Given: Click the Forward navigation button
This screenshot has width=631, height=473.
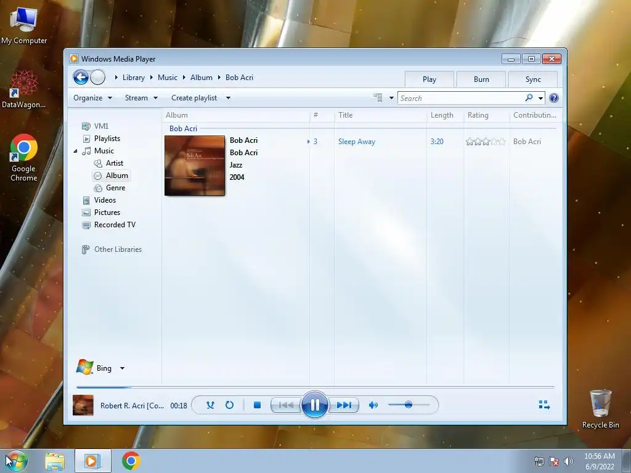Looking at the screenshot, I should [x=98, y=77].
